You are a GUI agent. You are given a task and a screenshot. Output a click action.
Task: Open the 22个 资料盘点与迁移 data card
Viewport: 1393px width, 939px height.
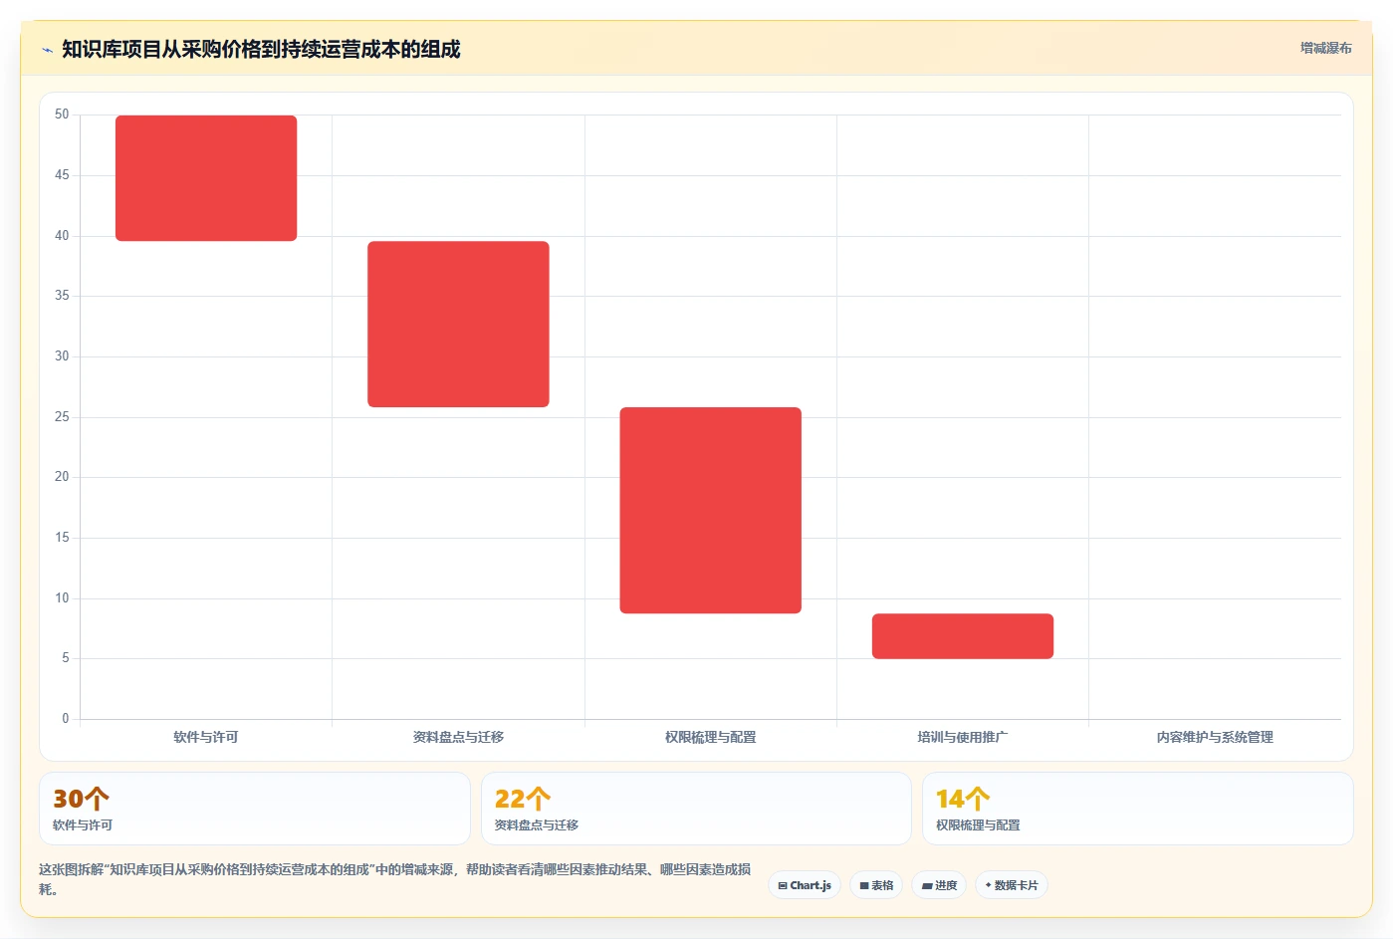click(696, 809)
